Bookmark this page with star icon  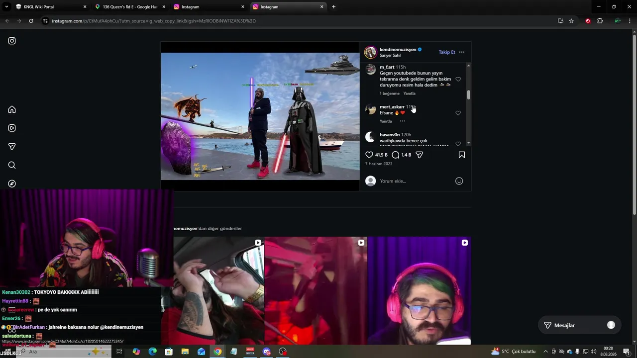[571, 21]
